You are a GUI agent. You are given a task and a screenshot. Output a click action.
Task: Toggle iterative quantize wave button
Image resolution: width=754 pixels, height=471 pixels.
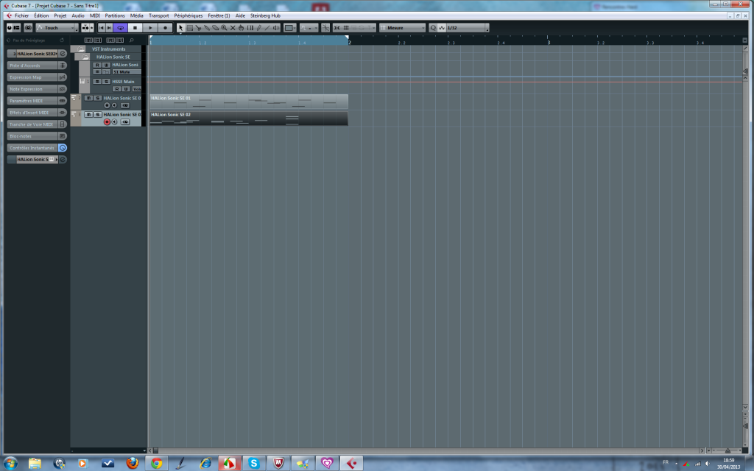pos(442,28)
